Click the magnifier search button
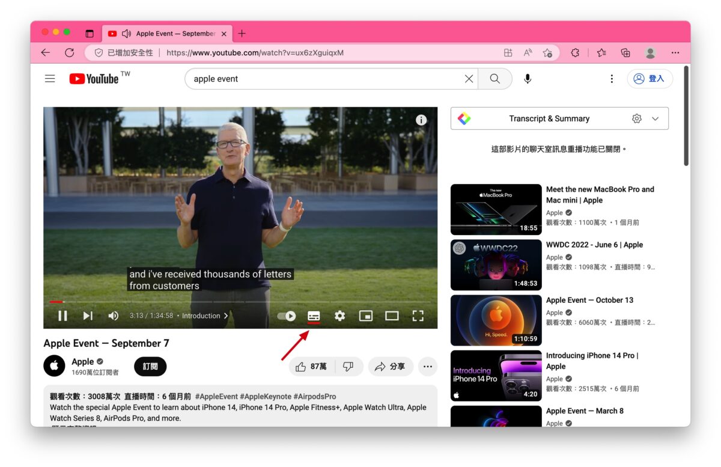Screen dimensions: 721x467 [495, 79]
